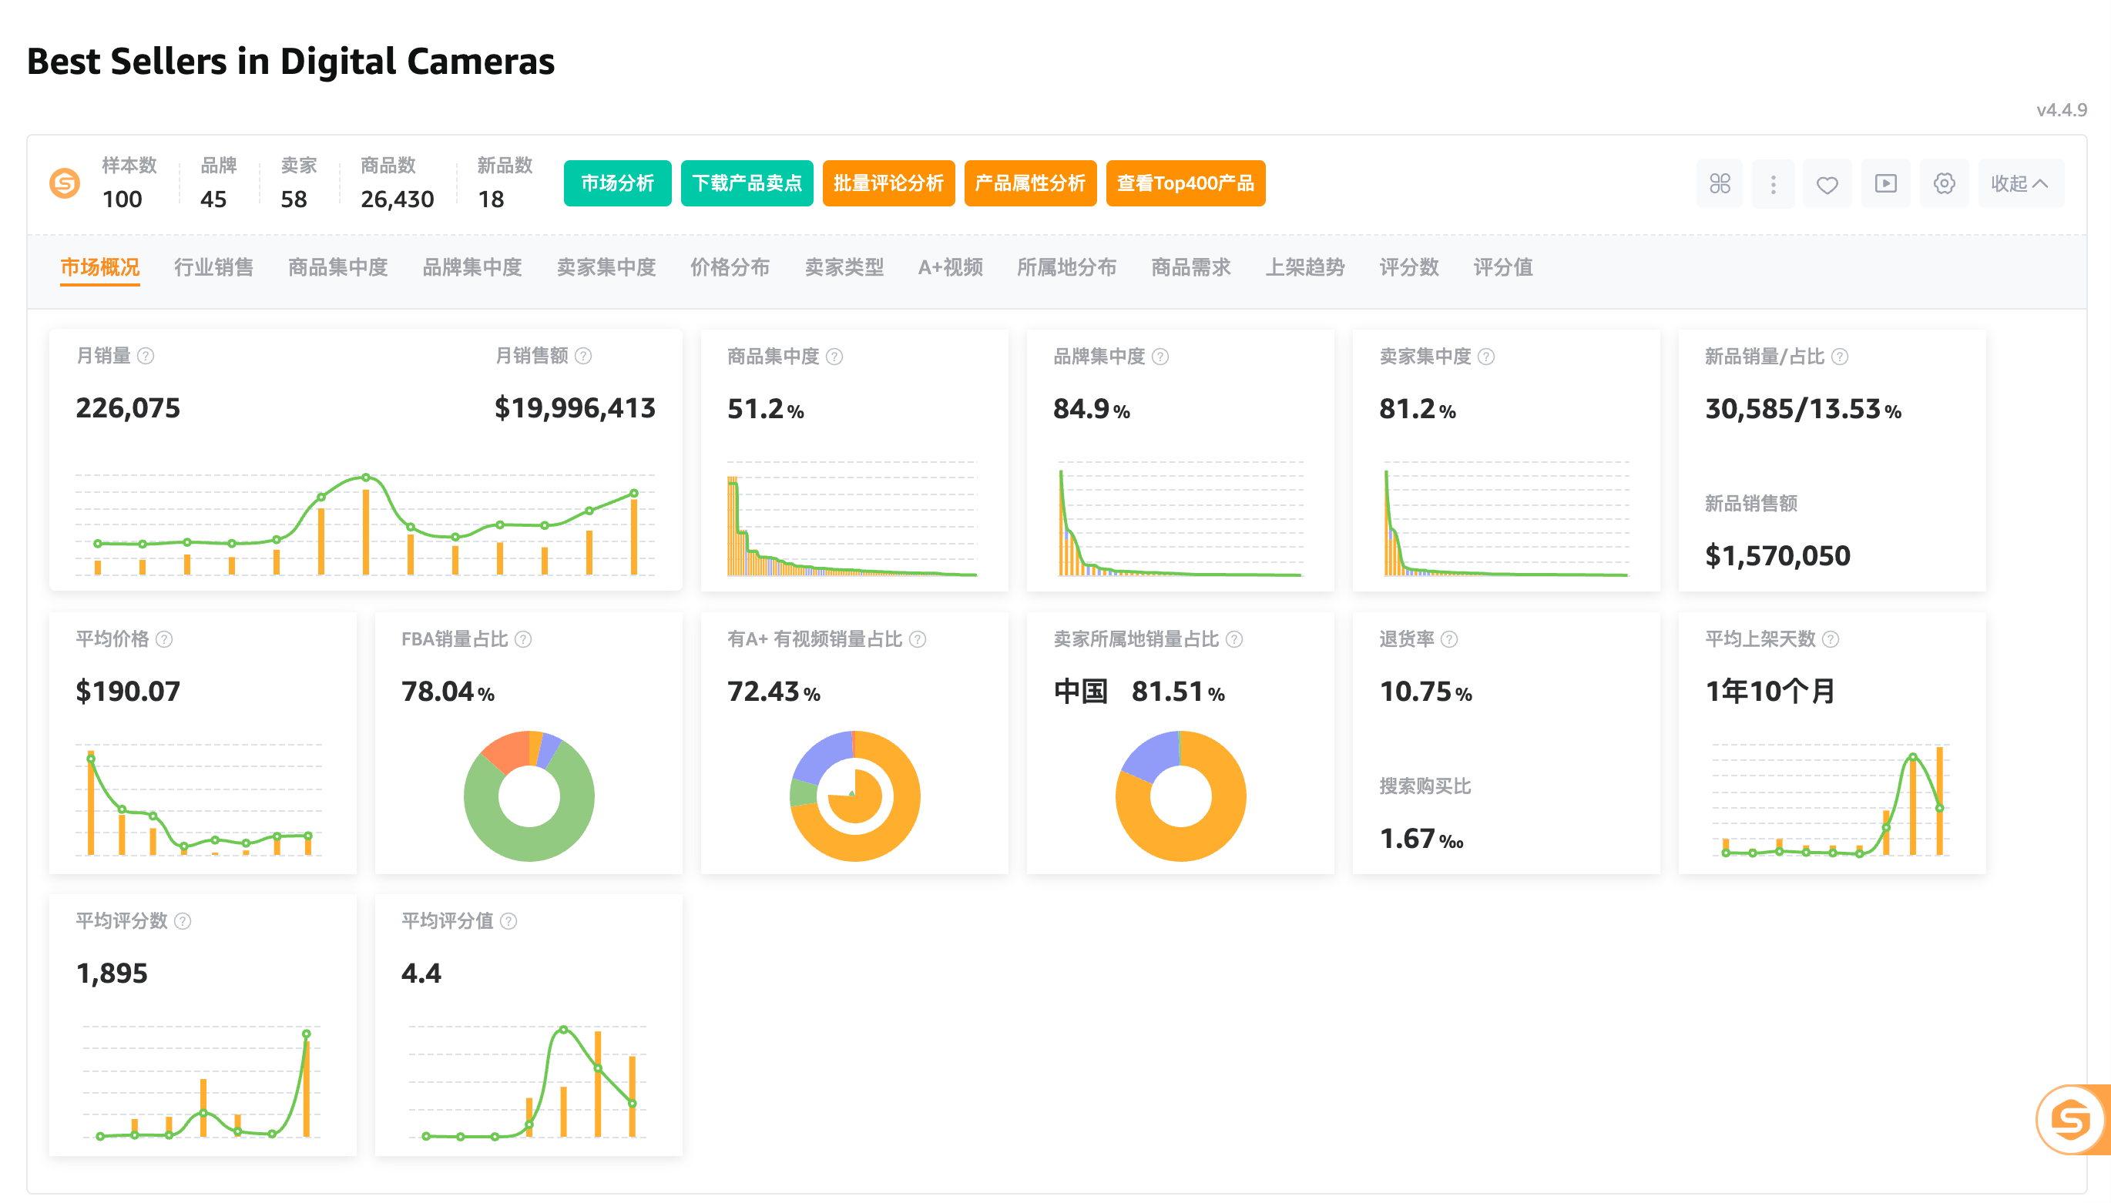Screen dimensions: 2111x1203
Task: Click the seller location donut chart
Action: tap(1180, 796)
